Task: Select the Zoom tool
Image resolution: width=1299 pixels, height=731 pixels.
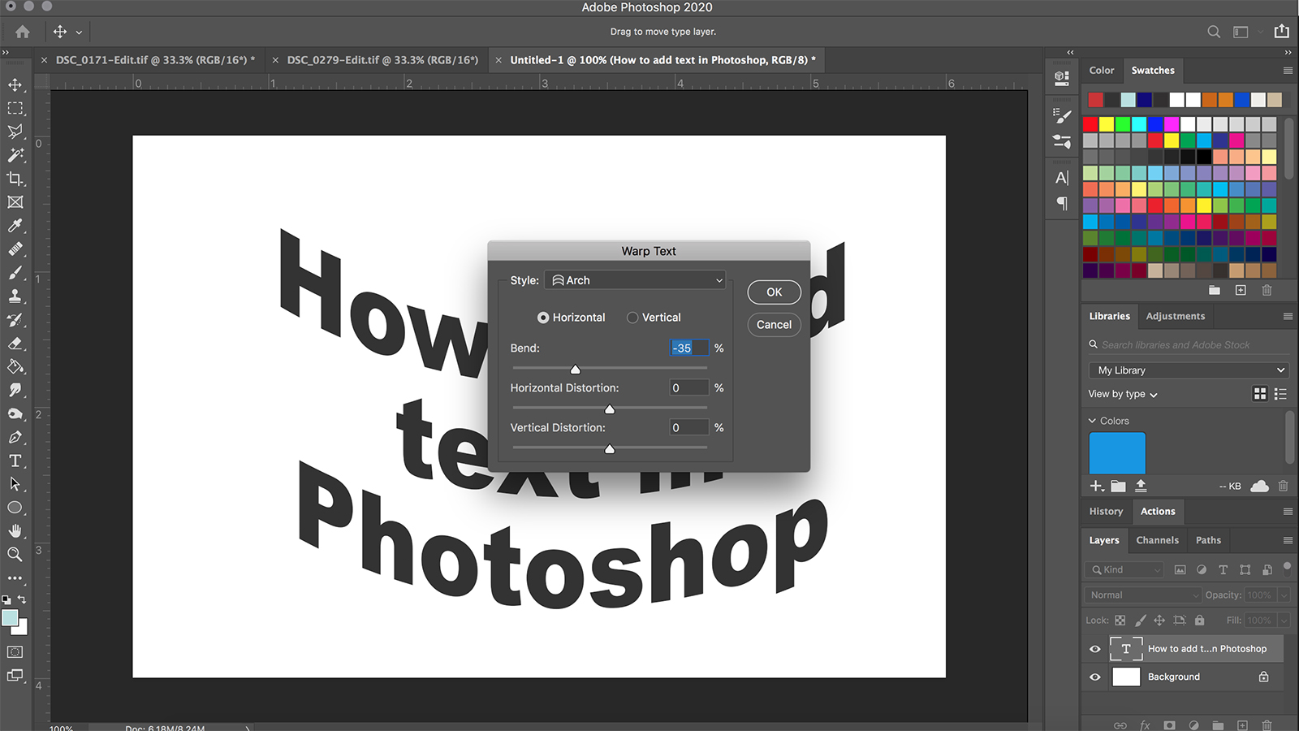Action: pyautogui.click(x=15, y=555)
